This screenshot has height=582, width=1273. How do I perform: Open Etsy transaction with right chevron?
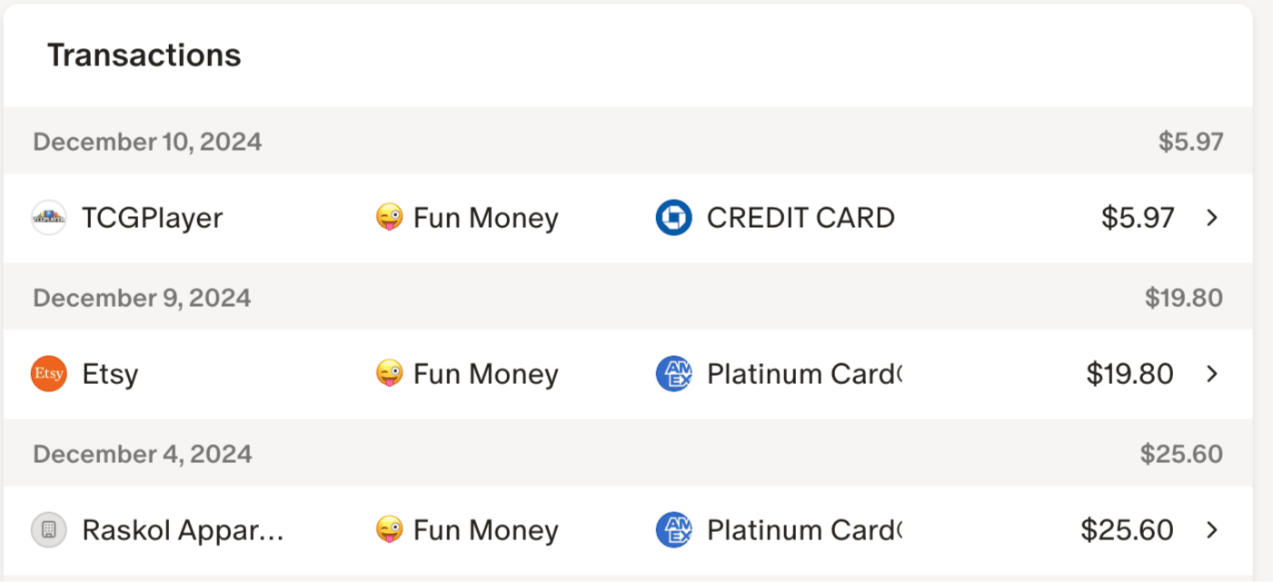(x=1211, y=374)
